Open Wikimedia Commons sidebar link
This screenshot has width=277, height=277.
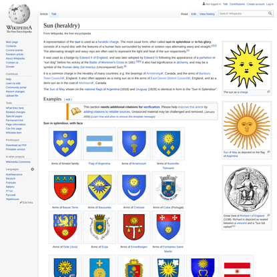tap(18, 162)
